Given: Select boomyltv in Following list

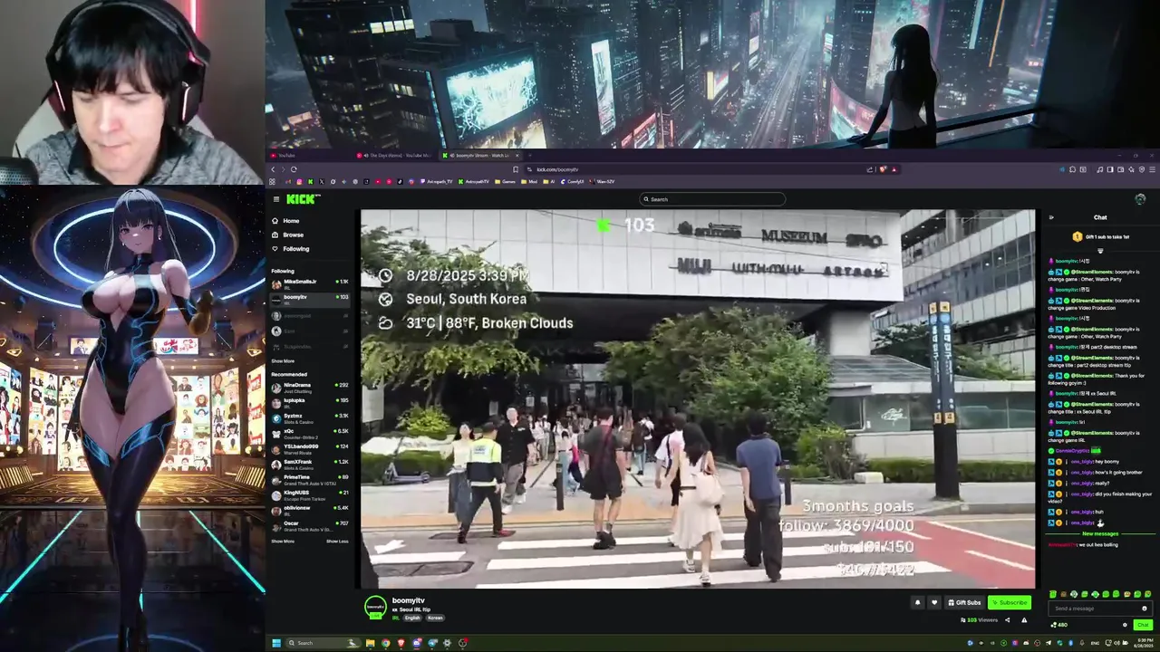Looking at the screenshot, I should click(x=310, y=299).
